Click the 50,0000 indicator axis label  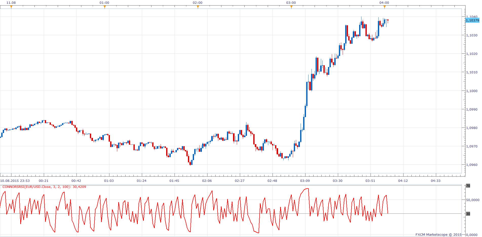coord(473,200)
